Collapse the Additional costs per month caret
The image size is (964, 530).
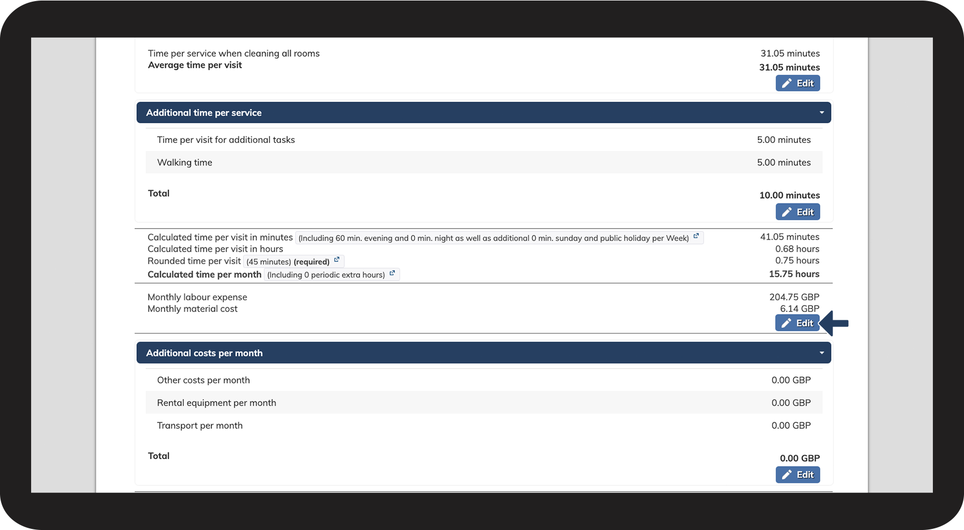point(822,353)
